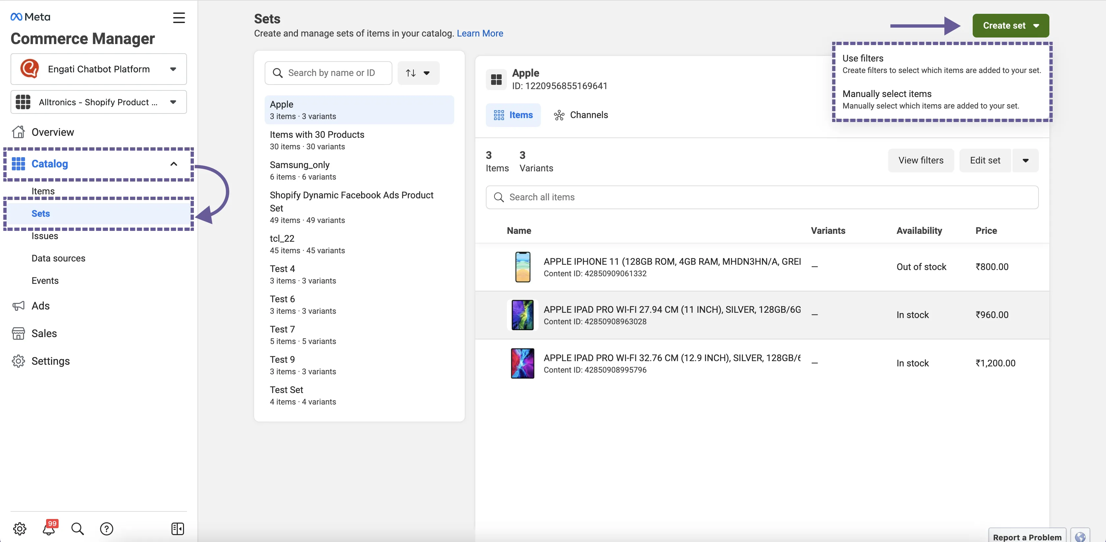This screenshot has width=1106, height=542.
Task: Click the bottom search magnifier icon
Action: pyautogui.click(x=77, y=529)
